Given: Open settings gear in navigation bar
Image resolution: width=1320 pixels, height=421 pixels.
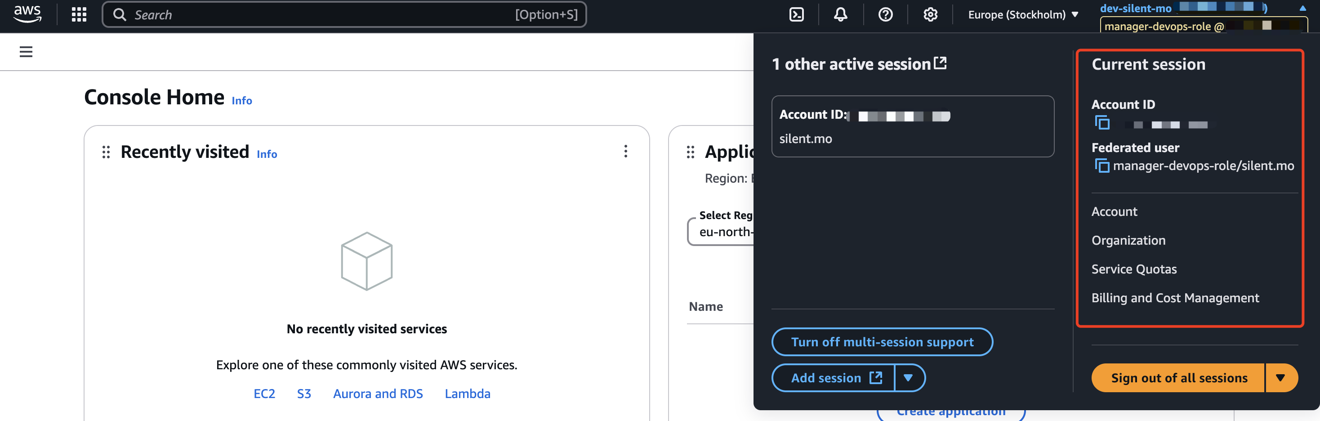Looking at the screenshot, I should (930, 14).
